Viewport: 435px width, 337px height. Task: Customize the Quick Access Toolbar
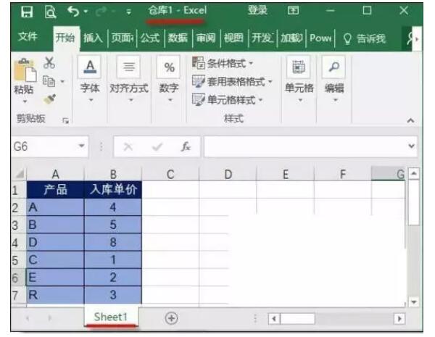(128, 12)
